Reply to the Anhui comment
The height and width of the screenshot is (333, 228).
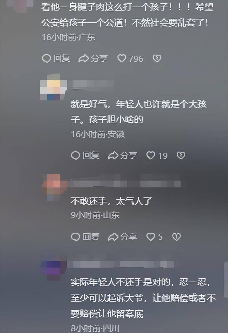click(x=85, y=155)
